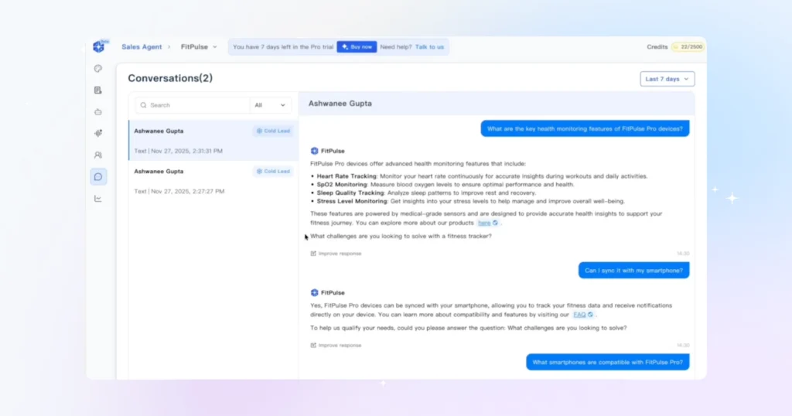This screenshot has height=416, width=792.
Task: Open the bot agent icon in sidebar
Action: (x=98, y=112)
